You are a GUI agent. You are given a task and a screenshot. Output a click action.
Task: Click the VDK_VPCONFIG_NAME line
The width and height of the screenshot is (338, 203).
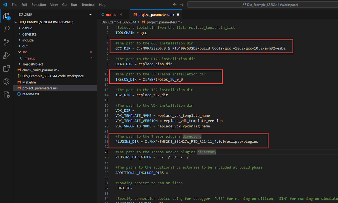[x=162, y=126]
